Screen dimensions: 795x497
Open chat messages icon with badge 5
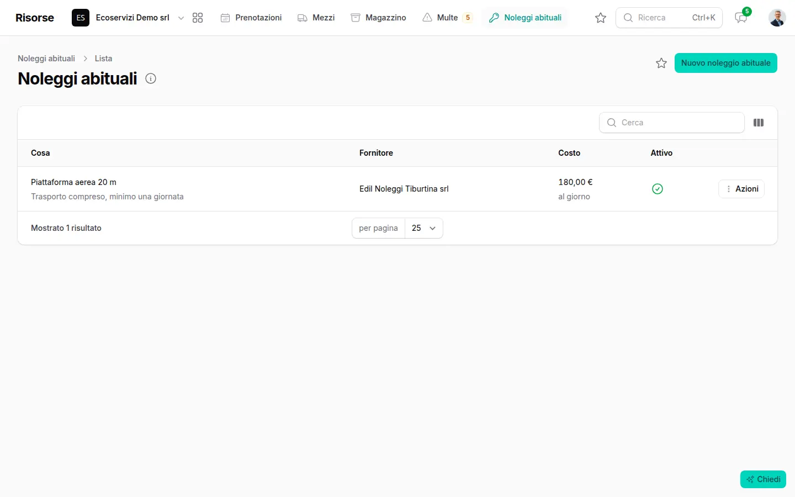pyautogui.click(x=741, y=18)
